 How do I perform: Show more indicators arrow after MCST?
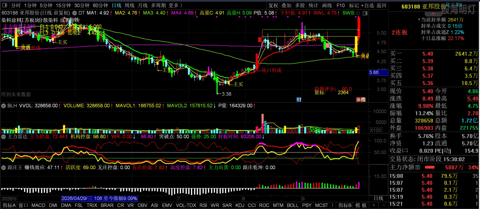click(332, 205)
